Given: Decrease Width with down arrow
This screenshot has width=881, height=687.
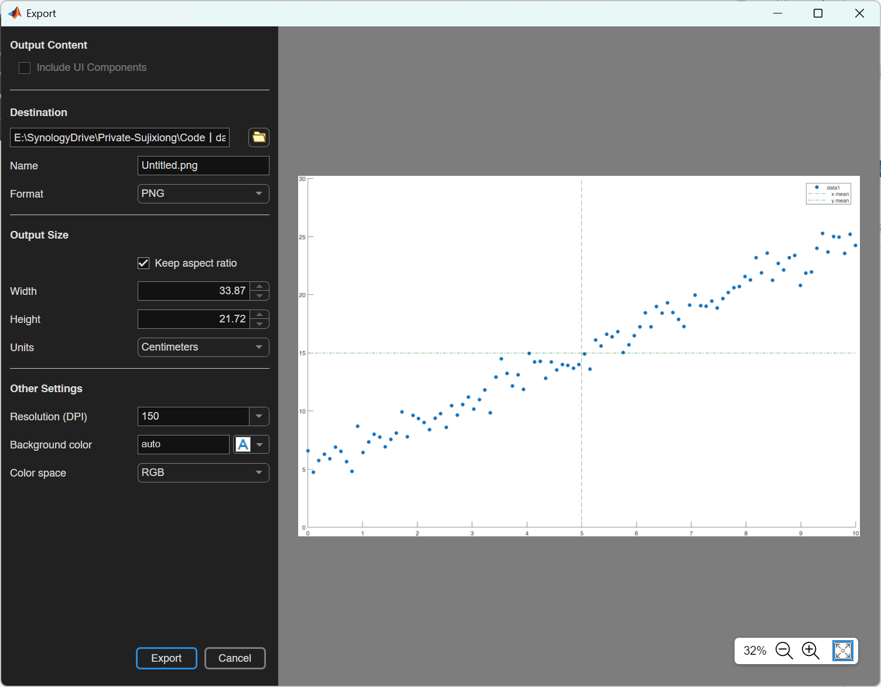Looking at the screenshot, I should pos(259,296).
